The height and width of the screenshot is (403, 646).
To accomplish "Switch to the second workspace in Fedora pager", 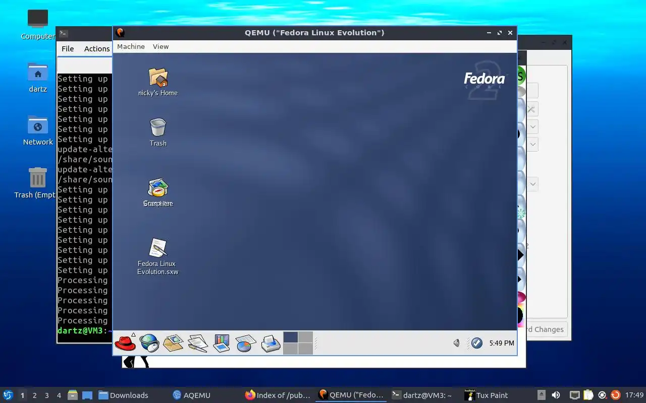I will [x=305, y=337].
